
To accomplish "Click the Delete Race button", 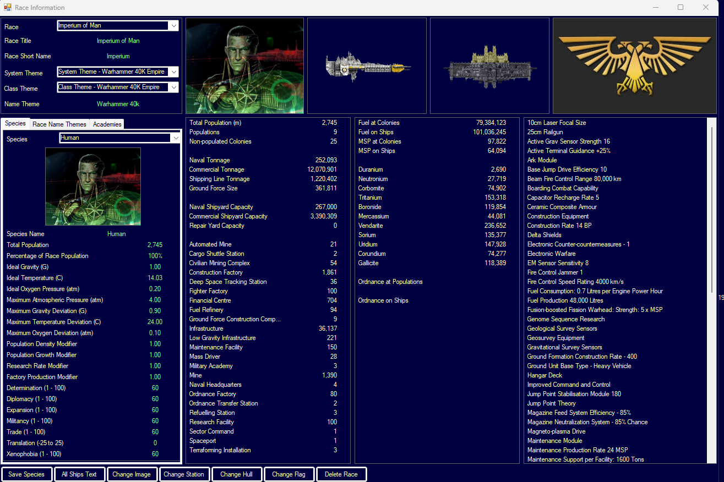I will [341, 474].
